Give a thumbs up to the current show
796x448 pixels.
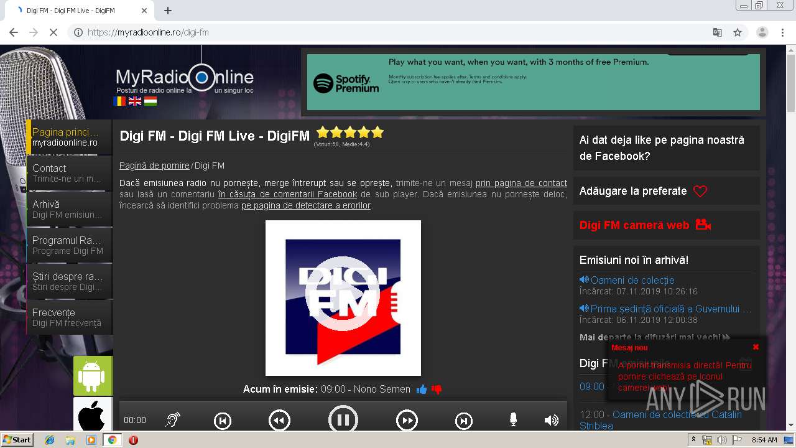[422, 390]
